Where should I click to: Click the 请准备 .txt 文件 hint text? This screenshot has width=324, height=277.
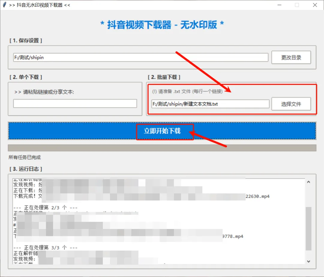[x=187, y=91]
